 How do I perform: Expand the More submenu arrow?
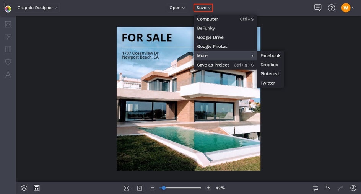252,56
